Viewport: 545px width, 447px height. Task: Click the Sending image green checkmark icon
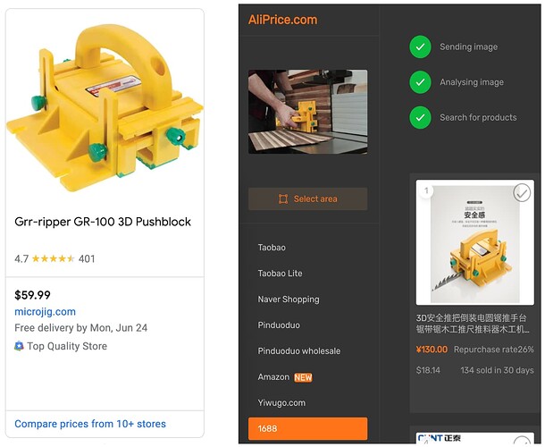[x=420, y=46]
